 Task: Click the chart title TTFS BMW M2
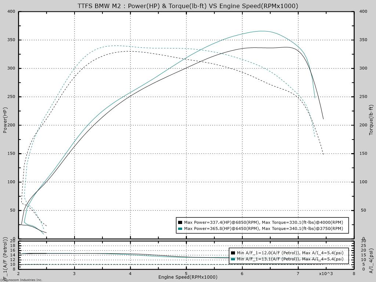(188, 6)
